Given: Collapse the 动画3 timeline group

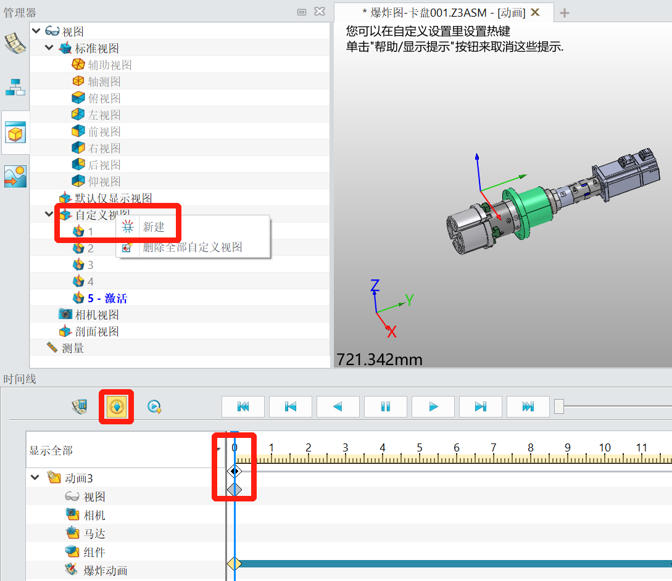Looking at the screenshot, I should [x=35, y=478].
